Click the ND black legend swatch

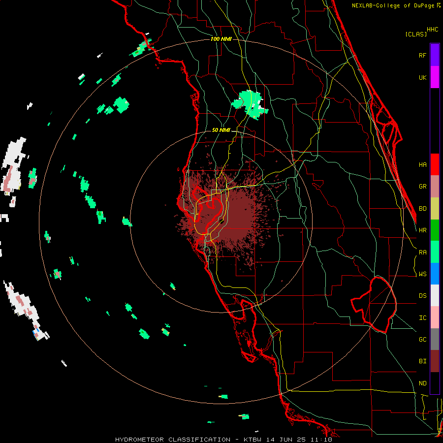point(435,383)
